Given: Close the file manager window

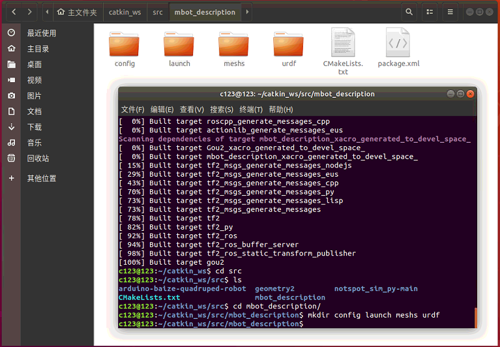Looking at the screenshot, I should coord(490,12).
